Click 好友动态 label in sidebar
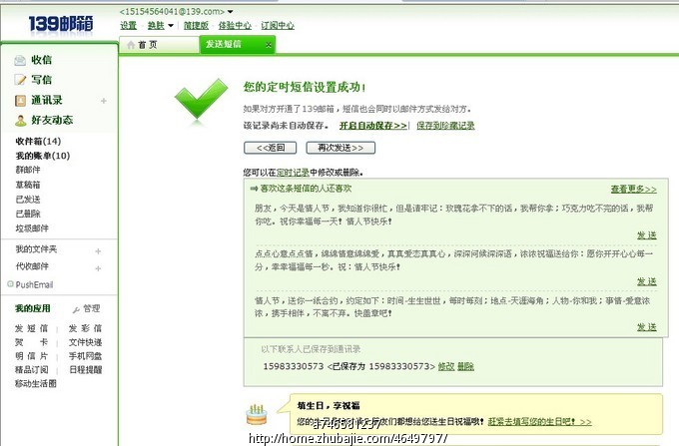Viewport: 679px width, 446px height. pos(52,121)
